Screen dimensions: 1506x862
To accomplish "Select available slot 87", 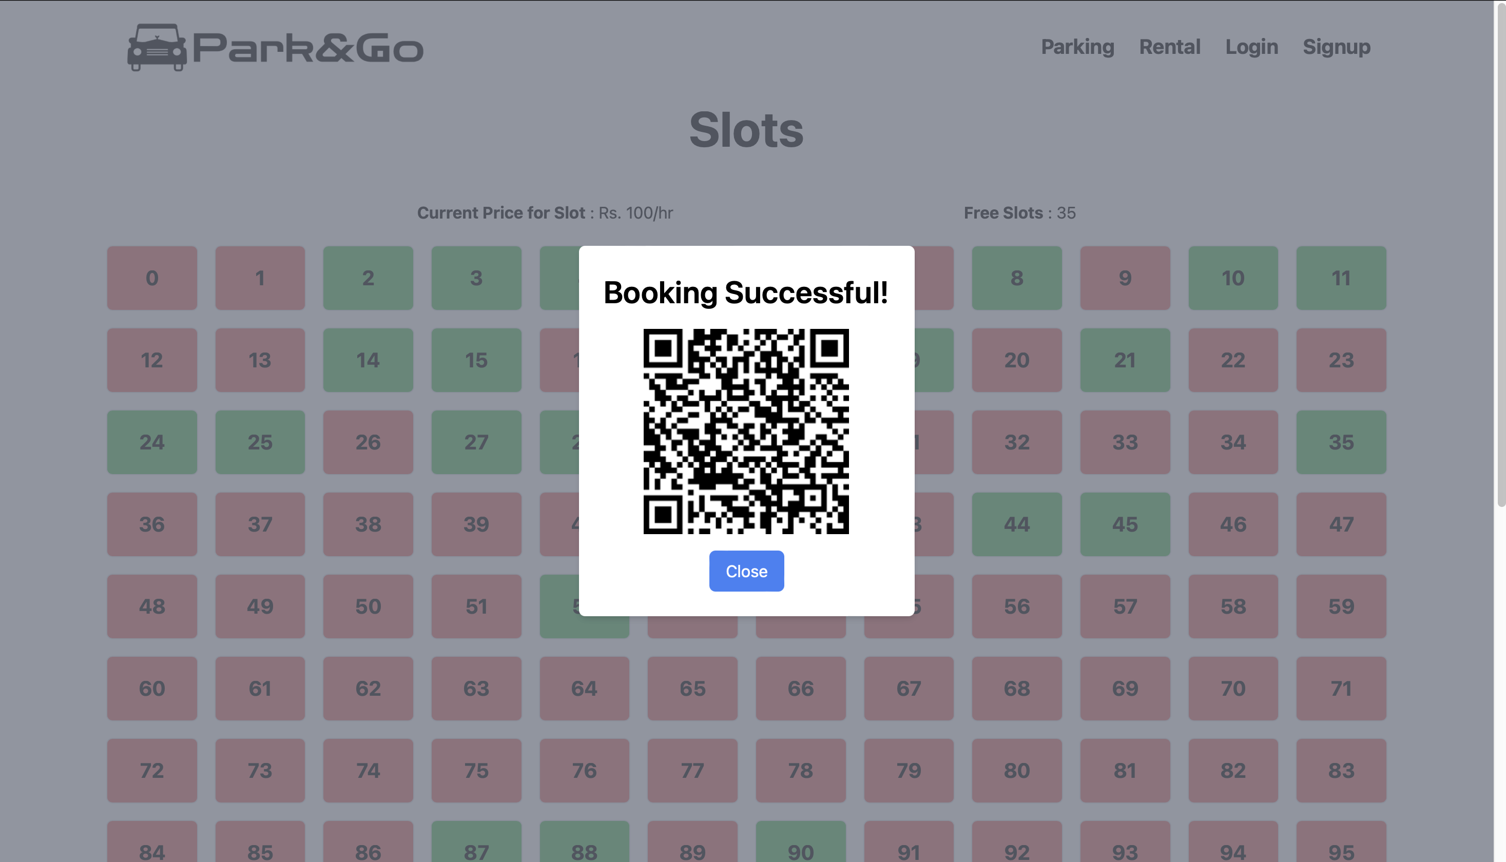I will point(476,850).
